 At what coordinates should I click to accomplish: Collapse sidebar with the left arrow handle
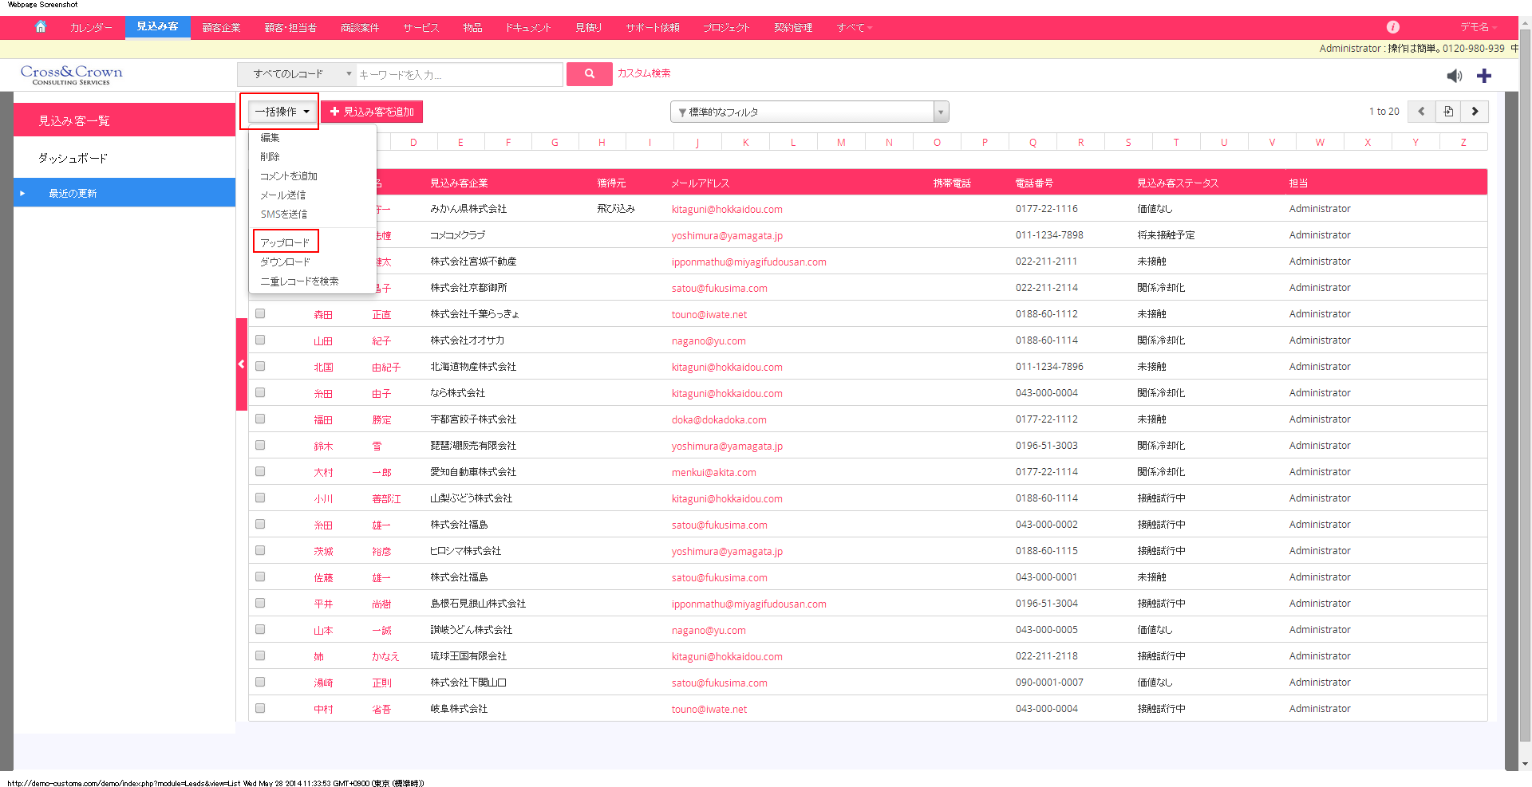(x=241, y=364)
